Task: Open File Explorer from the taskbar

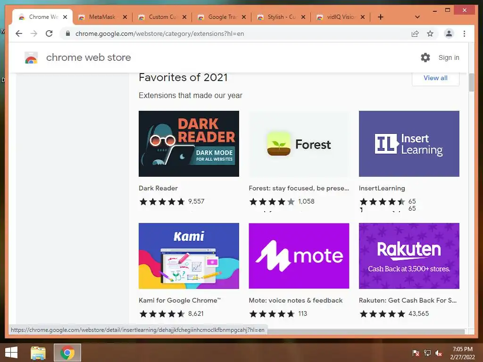Action: pyautogui.click(x=38, y=353)
